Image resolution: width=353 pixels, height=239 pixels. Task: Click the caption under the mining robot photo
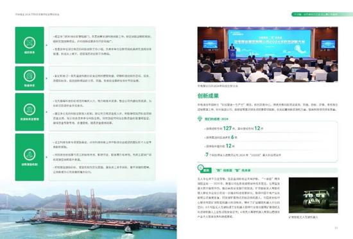coord(303,217)
